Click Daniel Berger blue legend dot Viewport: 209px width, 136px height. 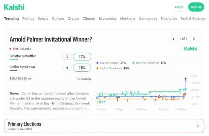[x=98, y=63]
